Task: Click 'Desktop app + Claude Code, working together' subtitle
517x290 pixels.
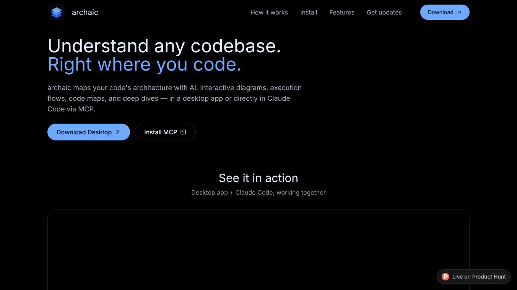Action: coord(258,193)
